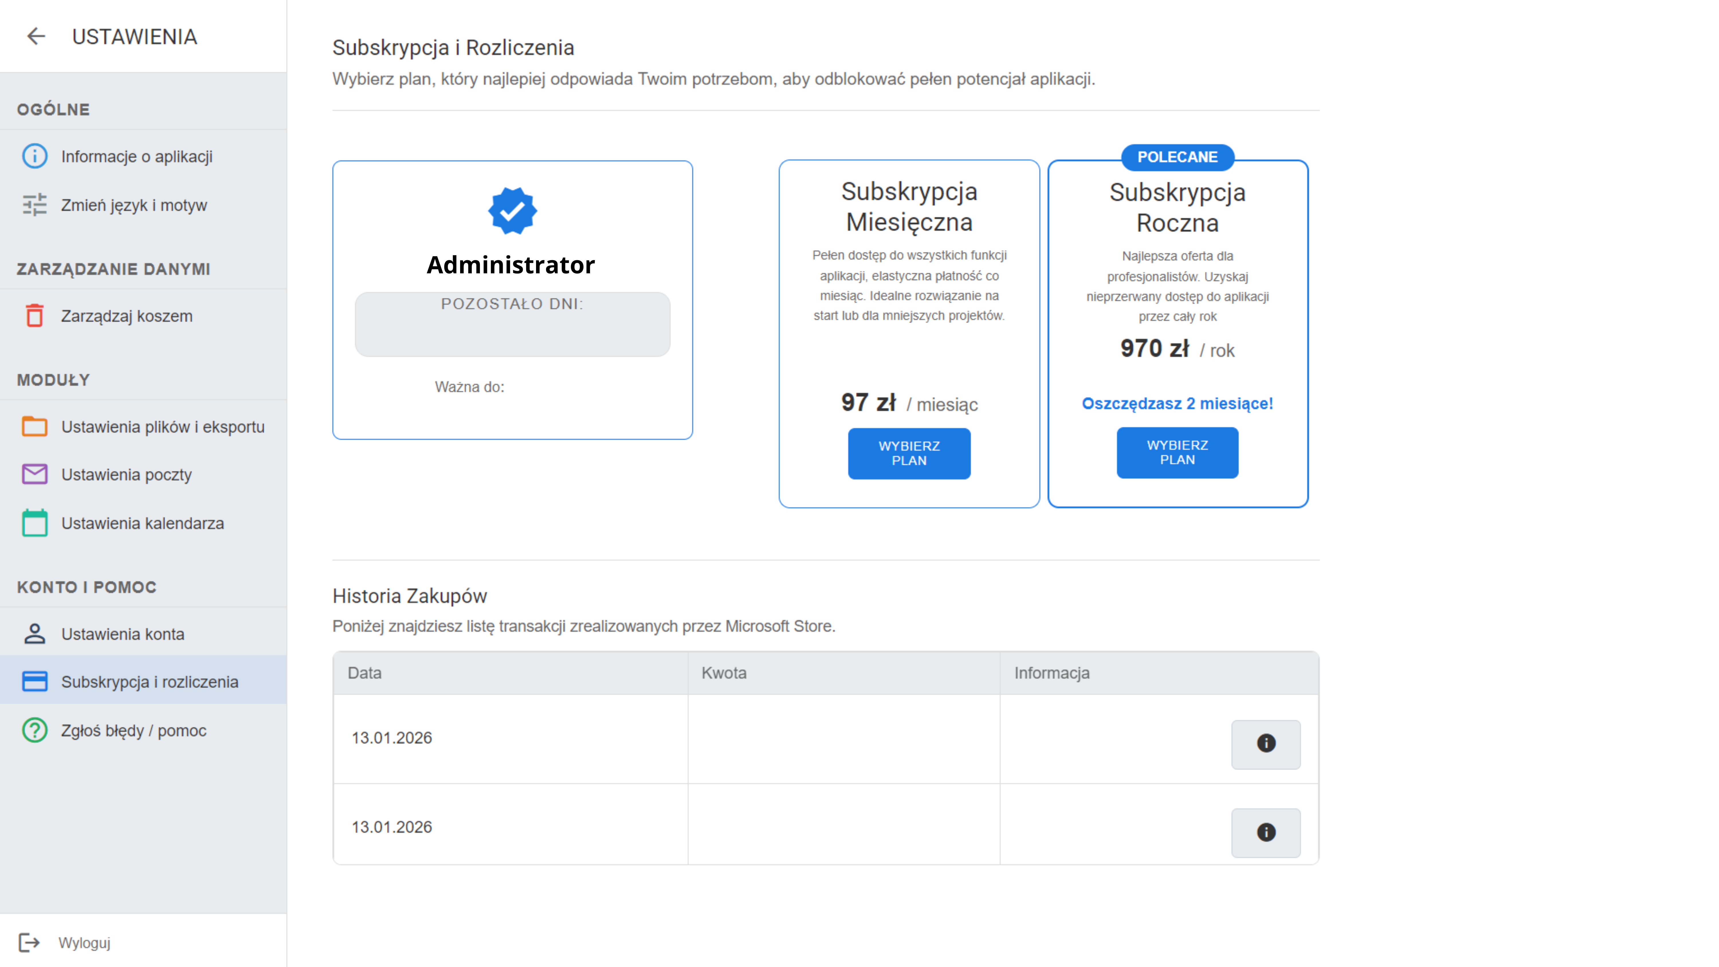Click the person icon for Ustawienia konta

click(35, 633)
